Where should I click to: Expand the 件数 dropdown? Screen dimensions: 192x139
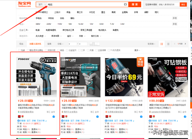[x=82, y=36]
